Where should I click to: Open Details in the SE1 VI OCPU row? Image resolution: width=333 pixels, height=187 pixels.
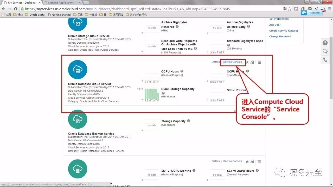click(216, 161)
